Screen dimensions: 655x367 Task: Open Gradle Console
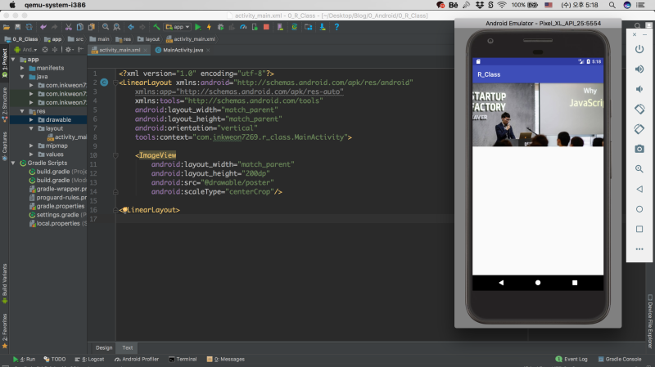[620, 359]
